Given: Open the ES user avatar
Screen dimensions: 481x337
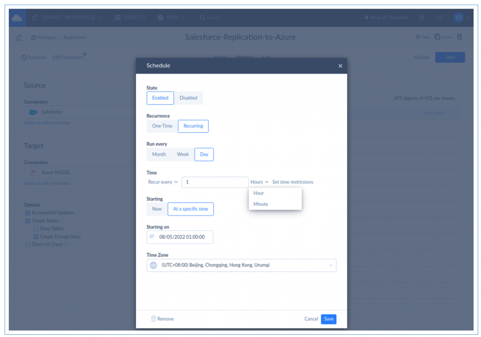Looking at the screenshot, I should click(458, 17).
